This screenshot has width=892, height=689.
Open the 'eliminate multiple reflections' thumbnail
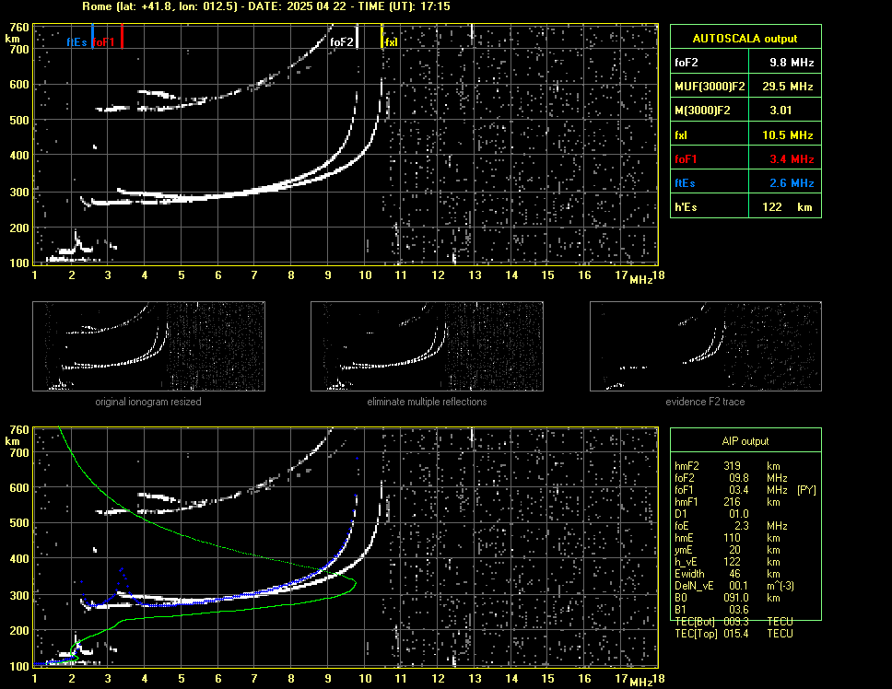coord(427,346)
